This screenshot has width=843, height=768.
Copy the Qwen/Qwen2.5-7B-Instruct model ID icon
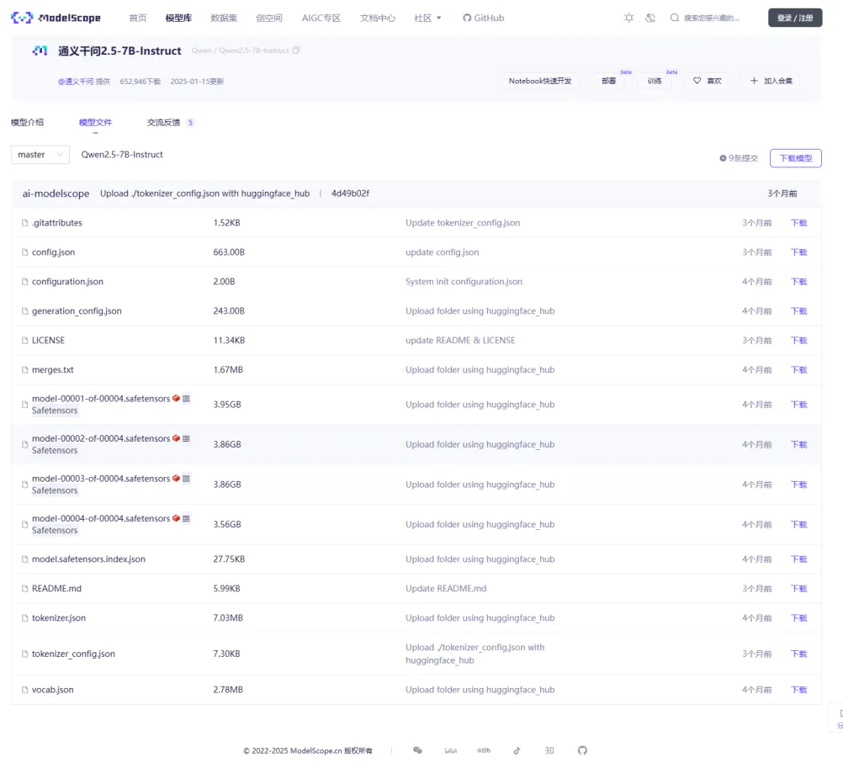coord(296,50)
